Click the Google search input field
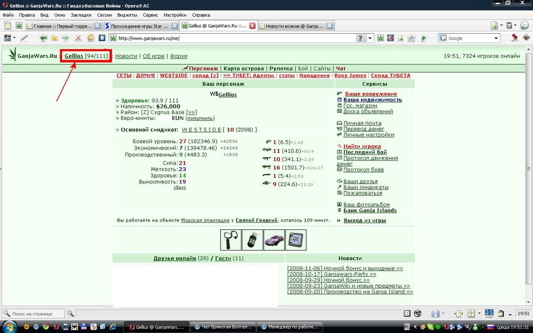The height and width of the screenshot is (333, 533). 469,38
